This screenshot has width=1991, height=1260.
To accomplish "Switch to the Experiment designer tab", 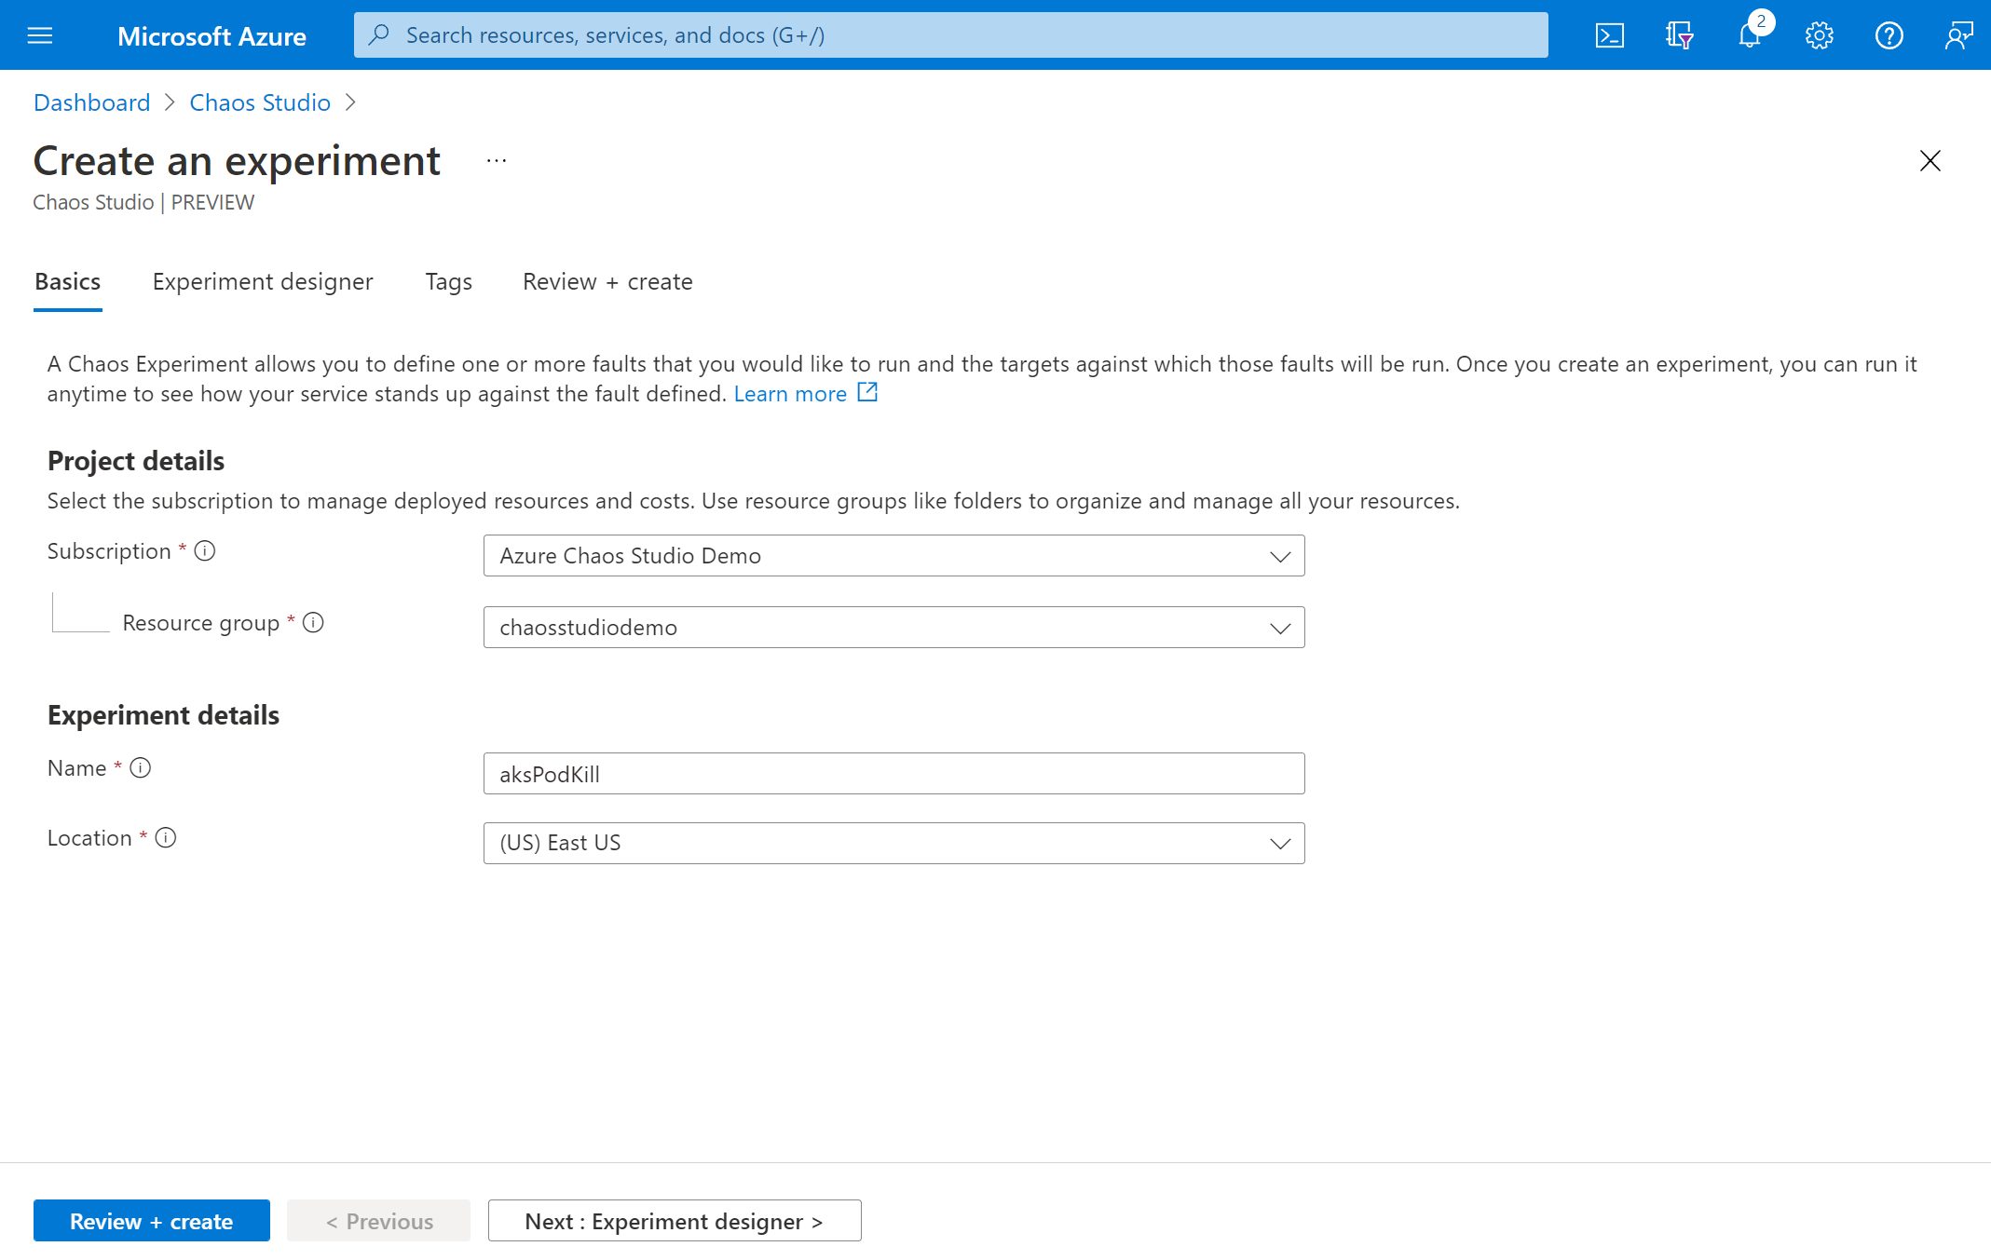I will click(x=263, y=281).
